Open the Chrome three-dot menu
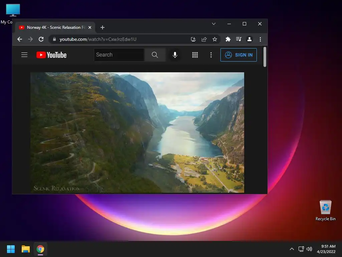This screenshot has width=342, height=257. point(260,39)
